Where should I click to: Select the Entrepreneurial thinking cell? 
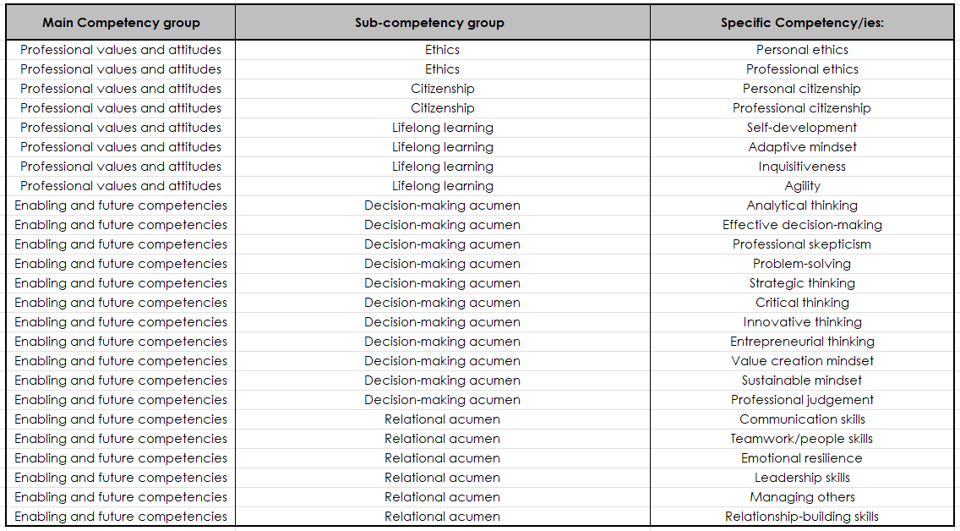[x=802, y=342]
